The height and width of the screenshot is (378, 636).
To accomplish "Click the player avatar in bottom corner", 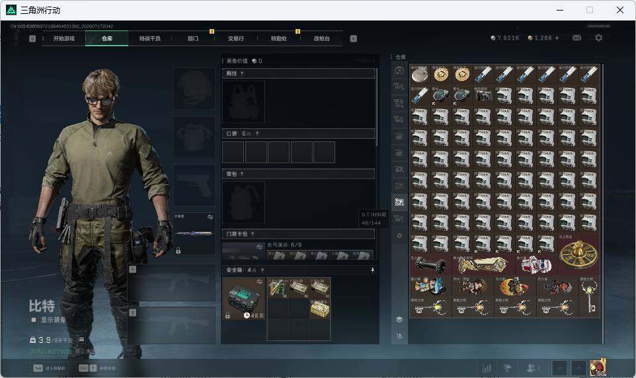I will 598,367.
